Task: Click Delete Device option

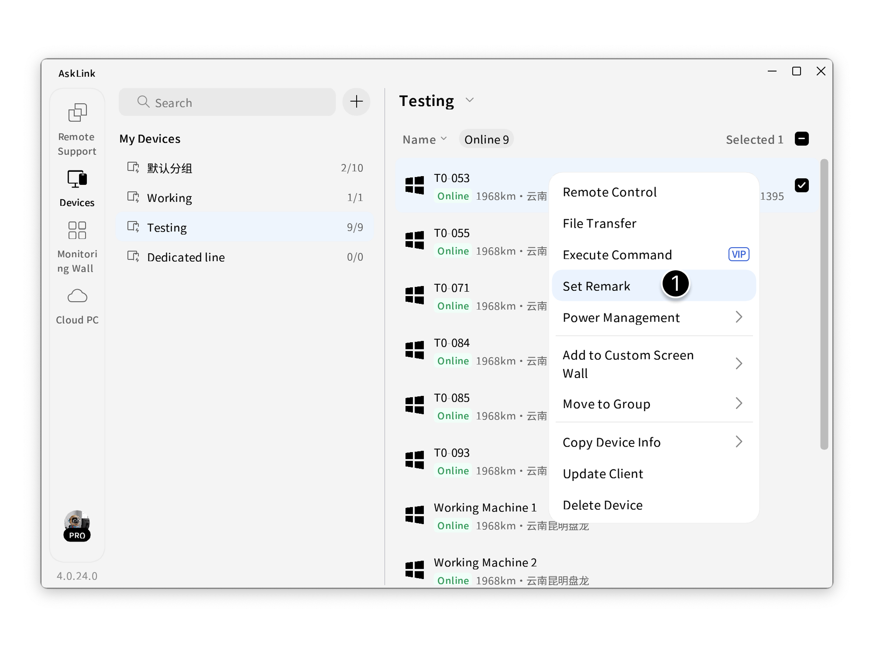Action: click(x=602, y=505)
